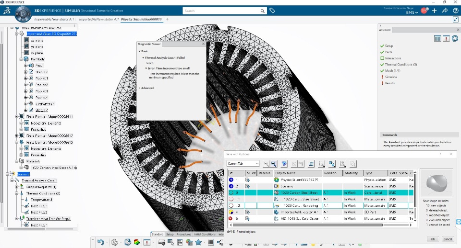Click Cancel in the Save dialog
The image size is (461, 248).
(448, 239)
